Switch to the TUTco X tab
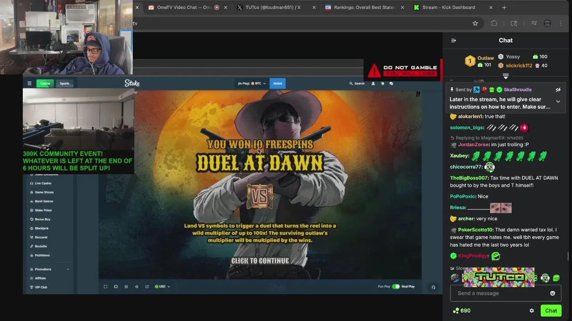 pos(273,7)
